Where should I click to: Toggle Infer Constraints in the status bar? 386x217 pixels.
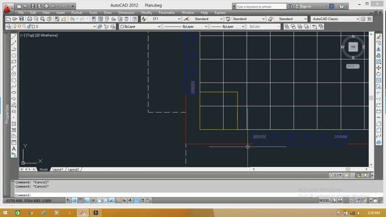point(68,201)
